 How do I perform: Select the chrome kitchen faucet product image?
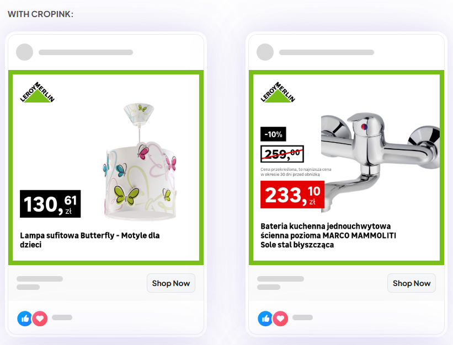pos(380,162)
